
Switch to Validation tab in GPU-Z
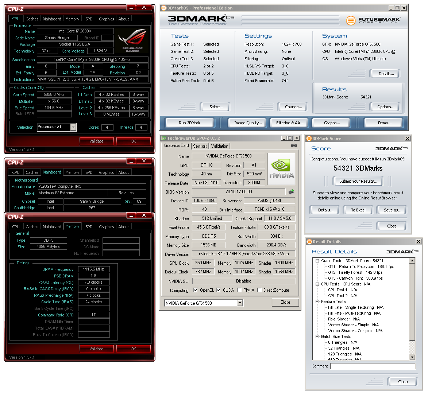click(x=219, y=146)
